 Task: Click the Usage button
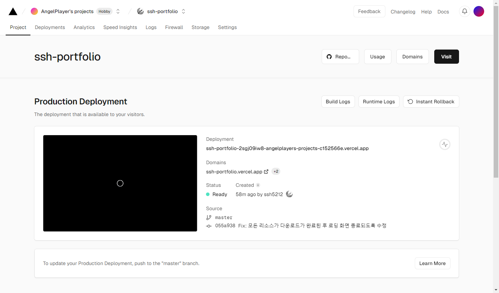378,57
